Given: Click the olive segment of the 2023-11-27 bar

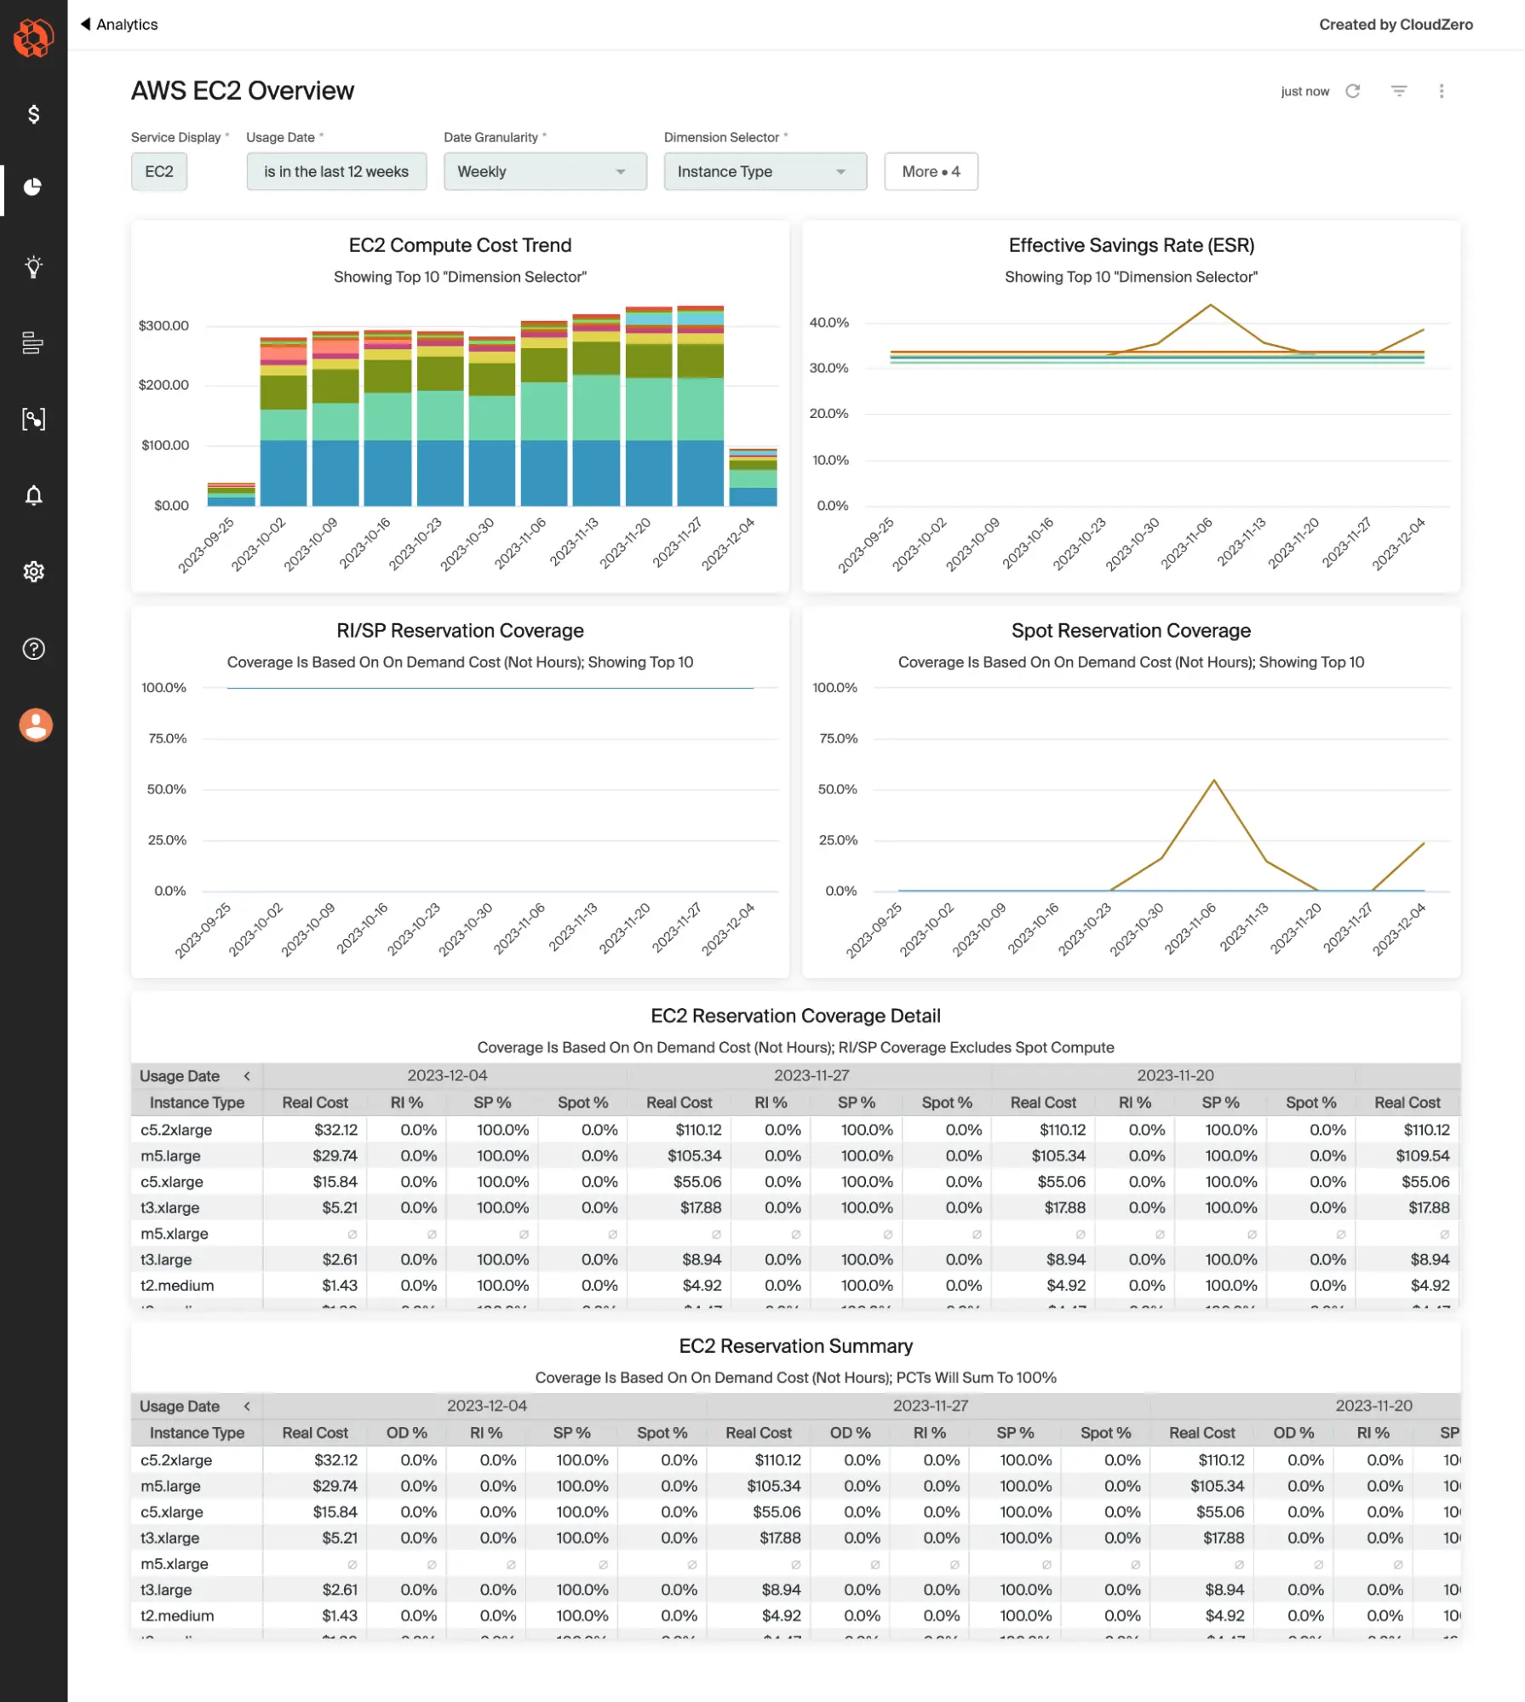Looking at the screenshot, I should 701,361.
